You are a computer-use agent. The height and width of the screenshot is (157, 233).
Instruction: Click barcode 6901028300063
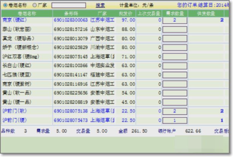[x=71, y=20]
